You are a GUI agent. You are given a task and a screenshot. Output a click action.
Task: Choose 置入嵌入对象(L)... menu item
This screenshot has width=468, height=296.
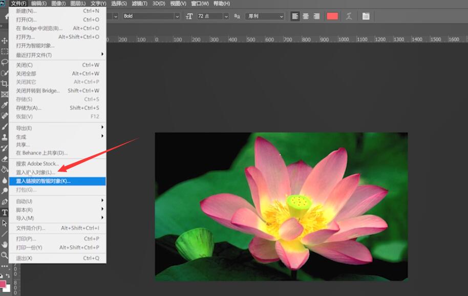coord(57,173)
